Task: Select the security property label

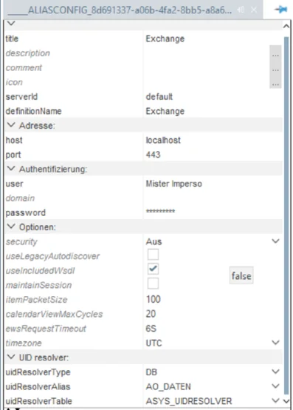Action: [x=21, y=241]
